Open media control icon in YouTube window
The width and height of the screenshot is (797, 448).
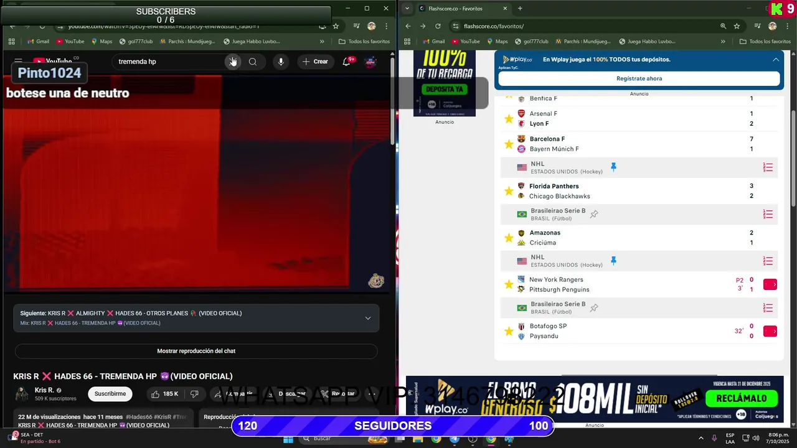coord(357,26)
